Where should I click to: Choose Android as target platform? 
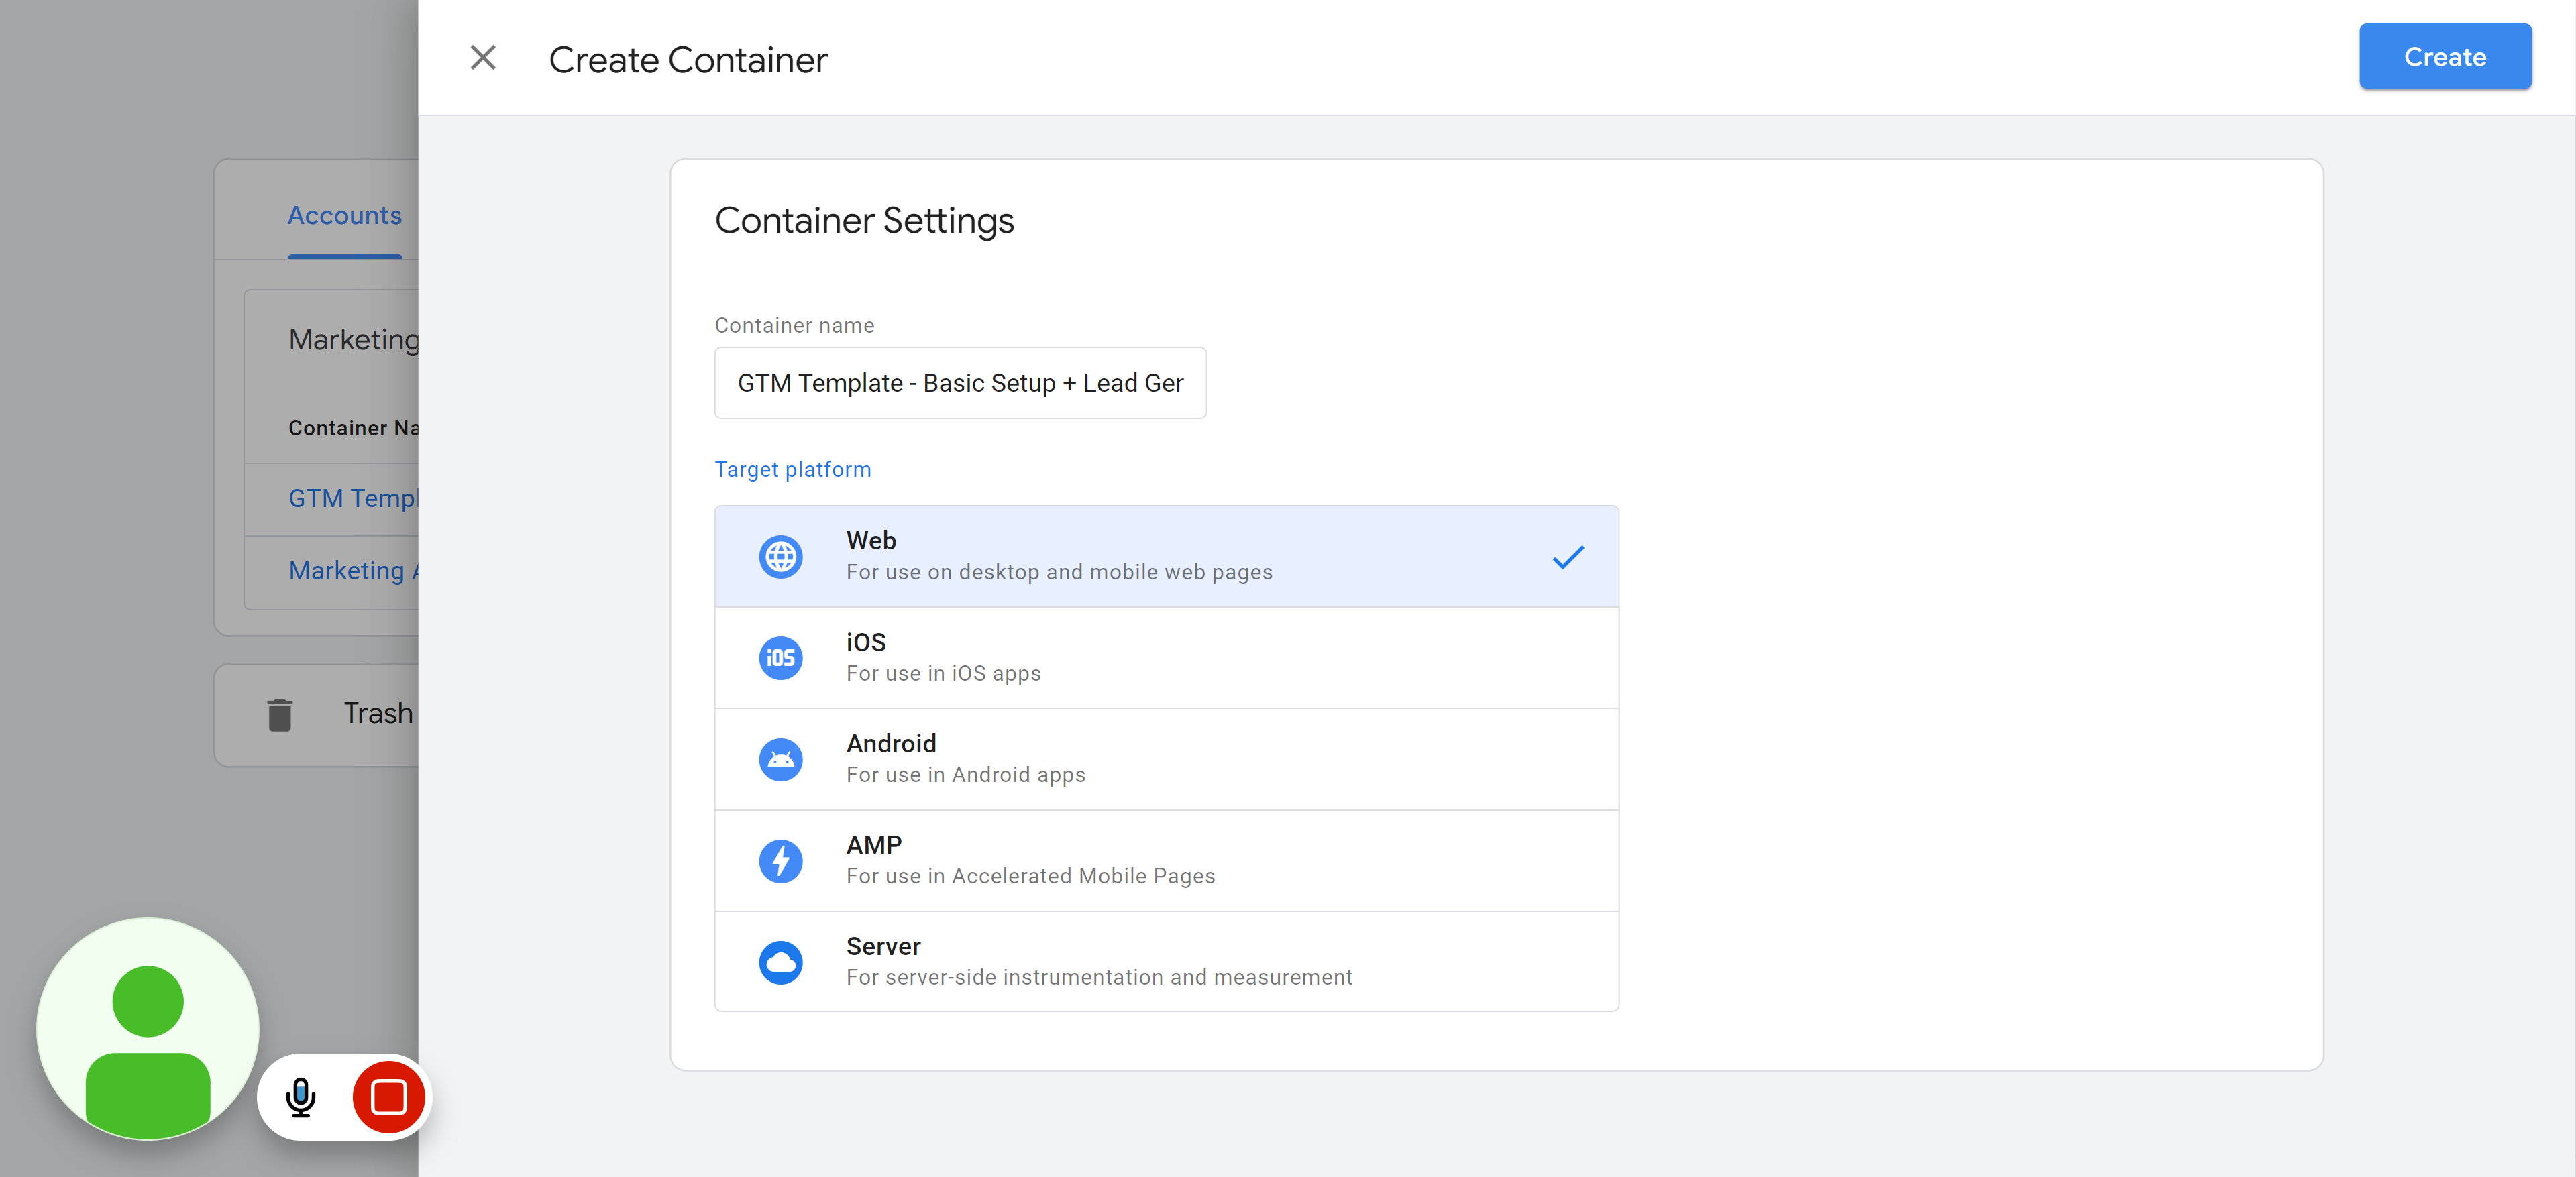point(1166,759)
